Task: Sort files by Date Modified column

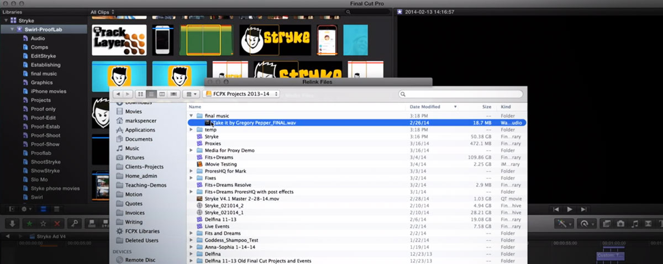Action: 433,107
